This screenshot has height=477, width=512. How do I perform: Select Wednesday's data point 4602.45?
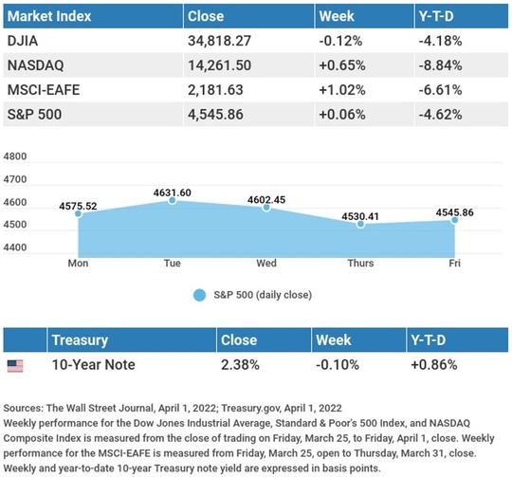click(266, 208)
